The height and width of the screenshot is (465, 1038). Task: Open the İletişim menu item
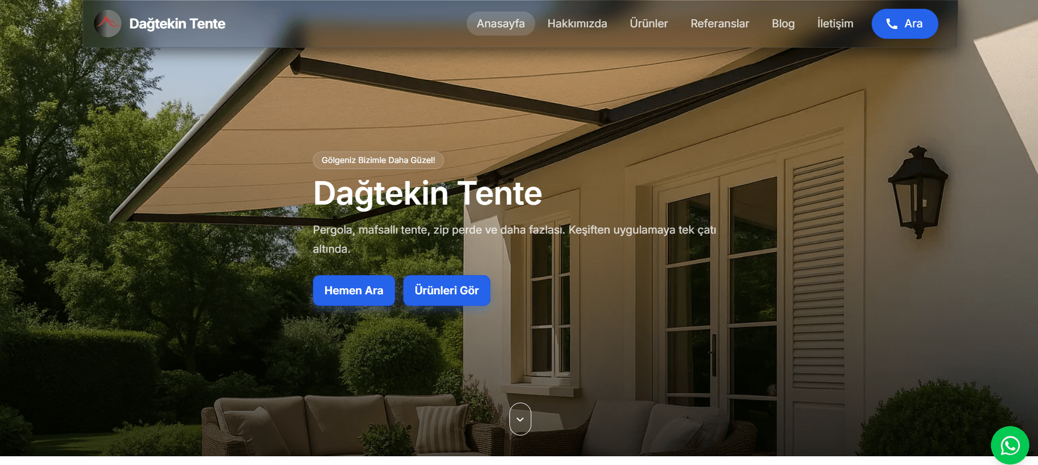coord(835,24)
